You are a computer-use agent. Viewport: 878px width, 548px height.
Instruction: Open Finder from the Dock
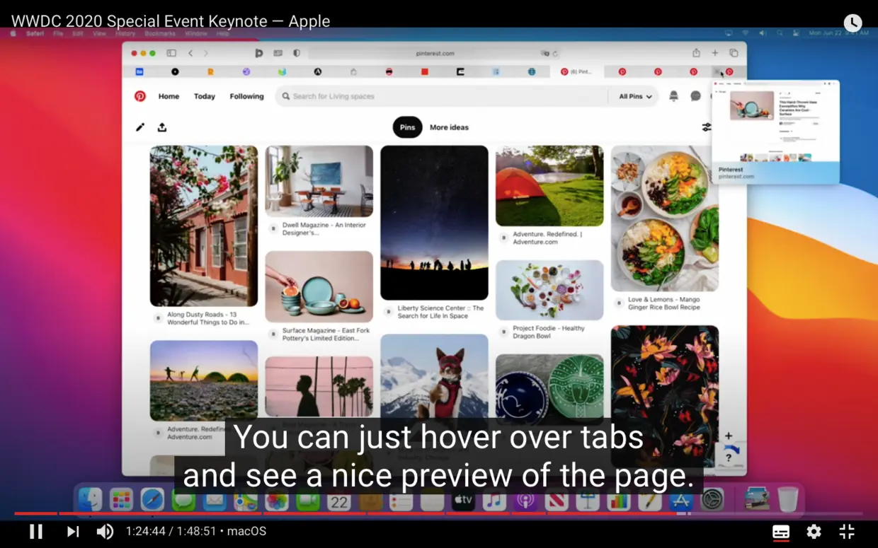(91, 501)
